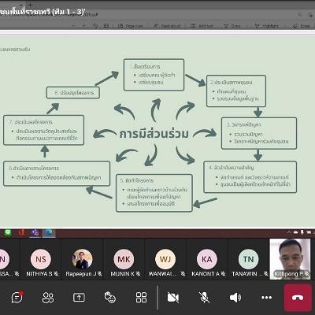Click diagram box 2 ประเมินสภาพชุมชน
This screenshot has width=315, height=315.
(236, 91)
